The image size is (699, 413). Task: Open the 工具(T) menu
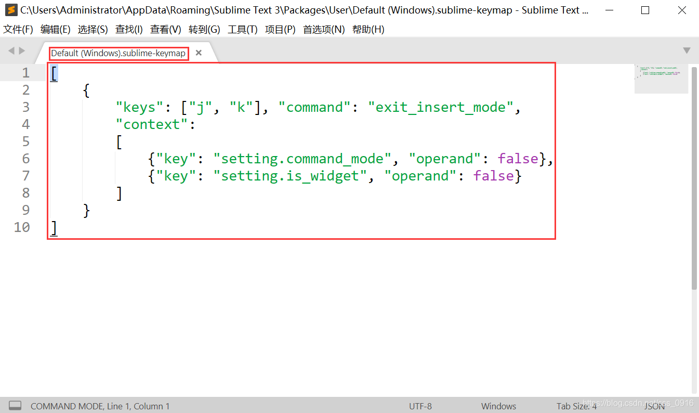[243, 30]
